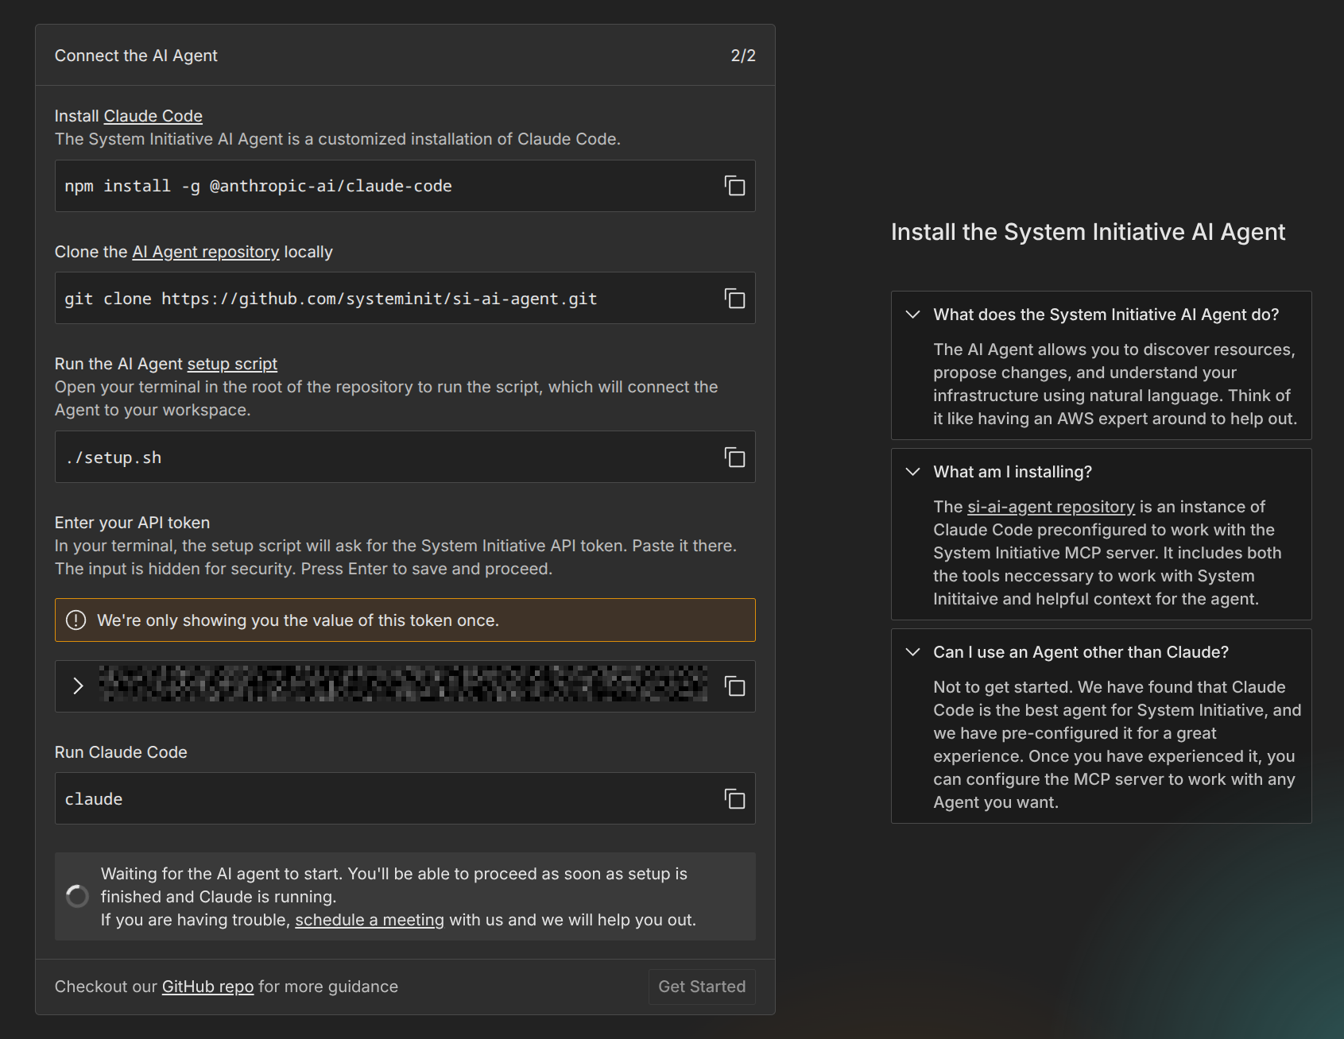Reveal the blurred API token

[78, 686]
